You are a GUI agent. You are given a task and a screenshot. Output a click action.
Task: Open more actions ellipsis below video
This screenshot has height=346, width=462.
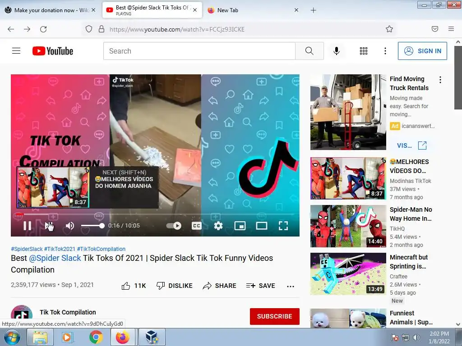click(x=291, y=286)
